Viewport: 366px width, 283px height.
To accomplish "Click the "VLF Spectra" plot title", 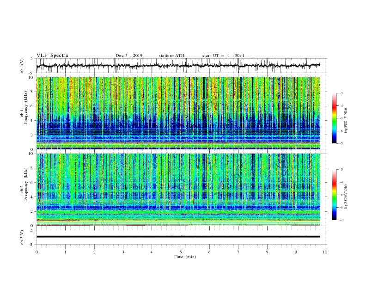I will click(52, 55).
